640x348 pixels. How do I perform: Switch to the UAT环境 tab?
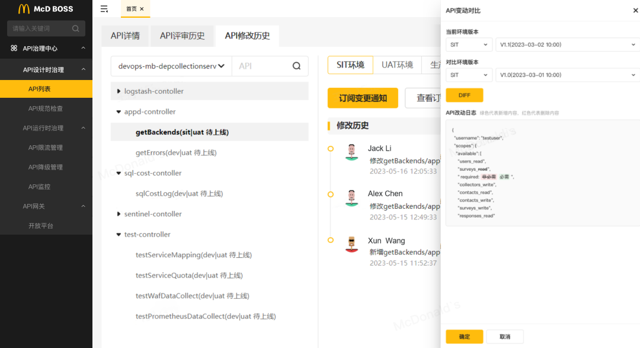pos(397,65)
